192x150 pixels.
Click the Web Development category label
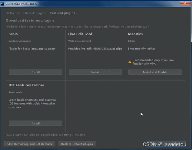click(x=80, y=41)
